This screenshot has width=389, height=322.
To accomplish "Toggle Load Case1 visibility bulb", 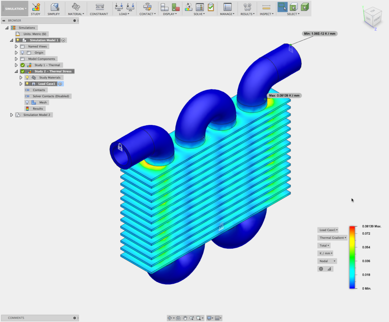I will tap(27, 84).
